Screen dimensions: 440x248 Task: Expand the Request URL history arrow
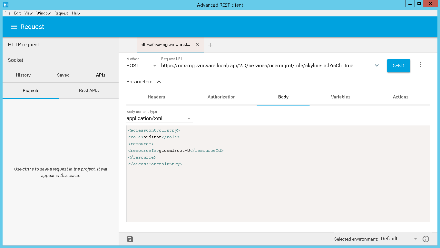(377, 66)
